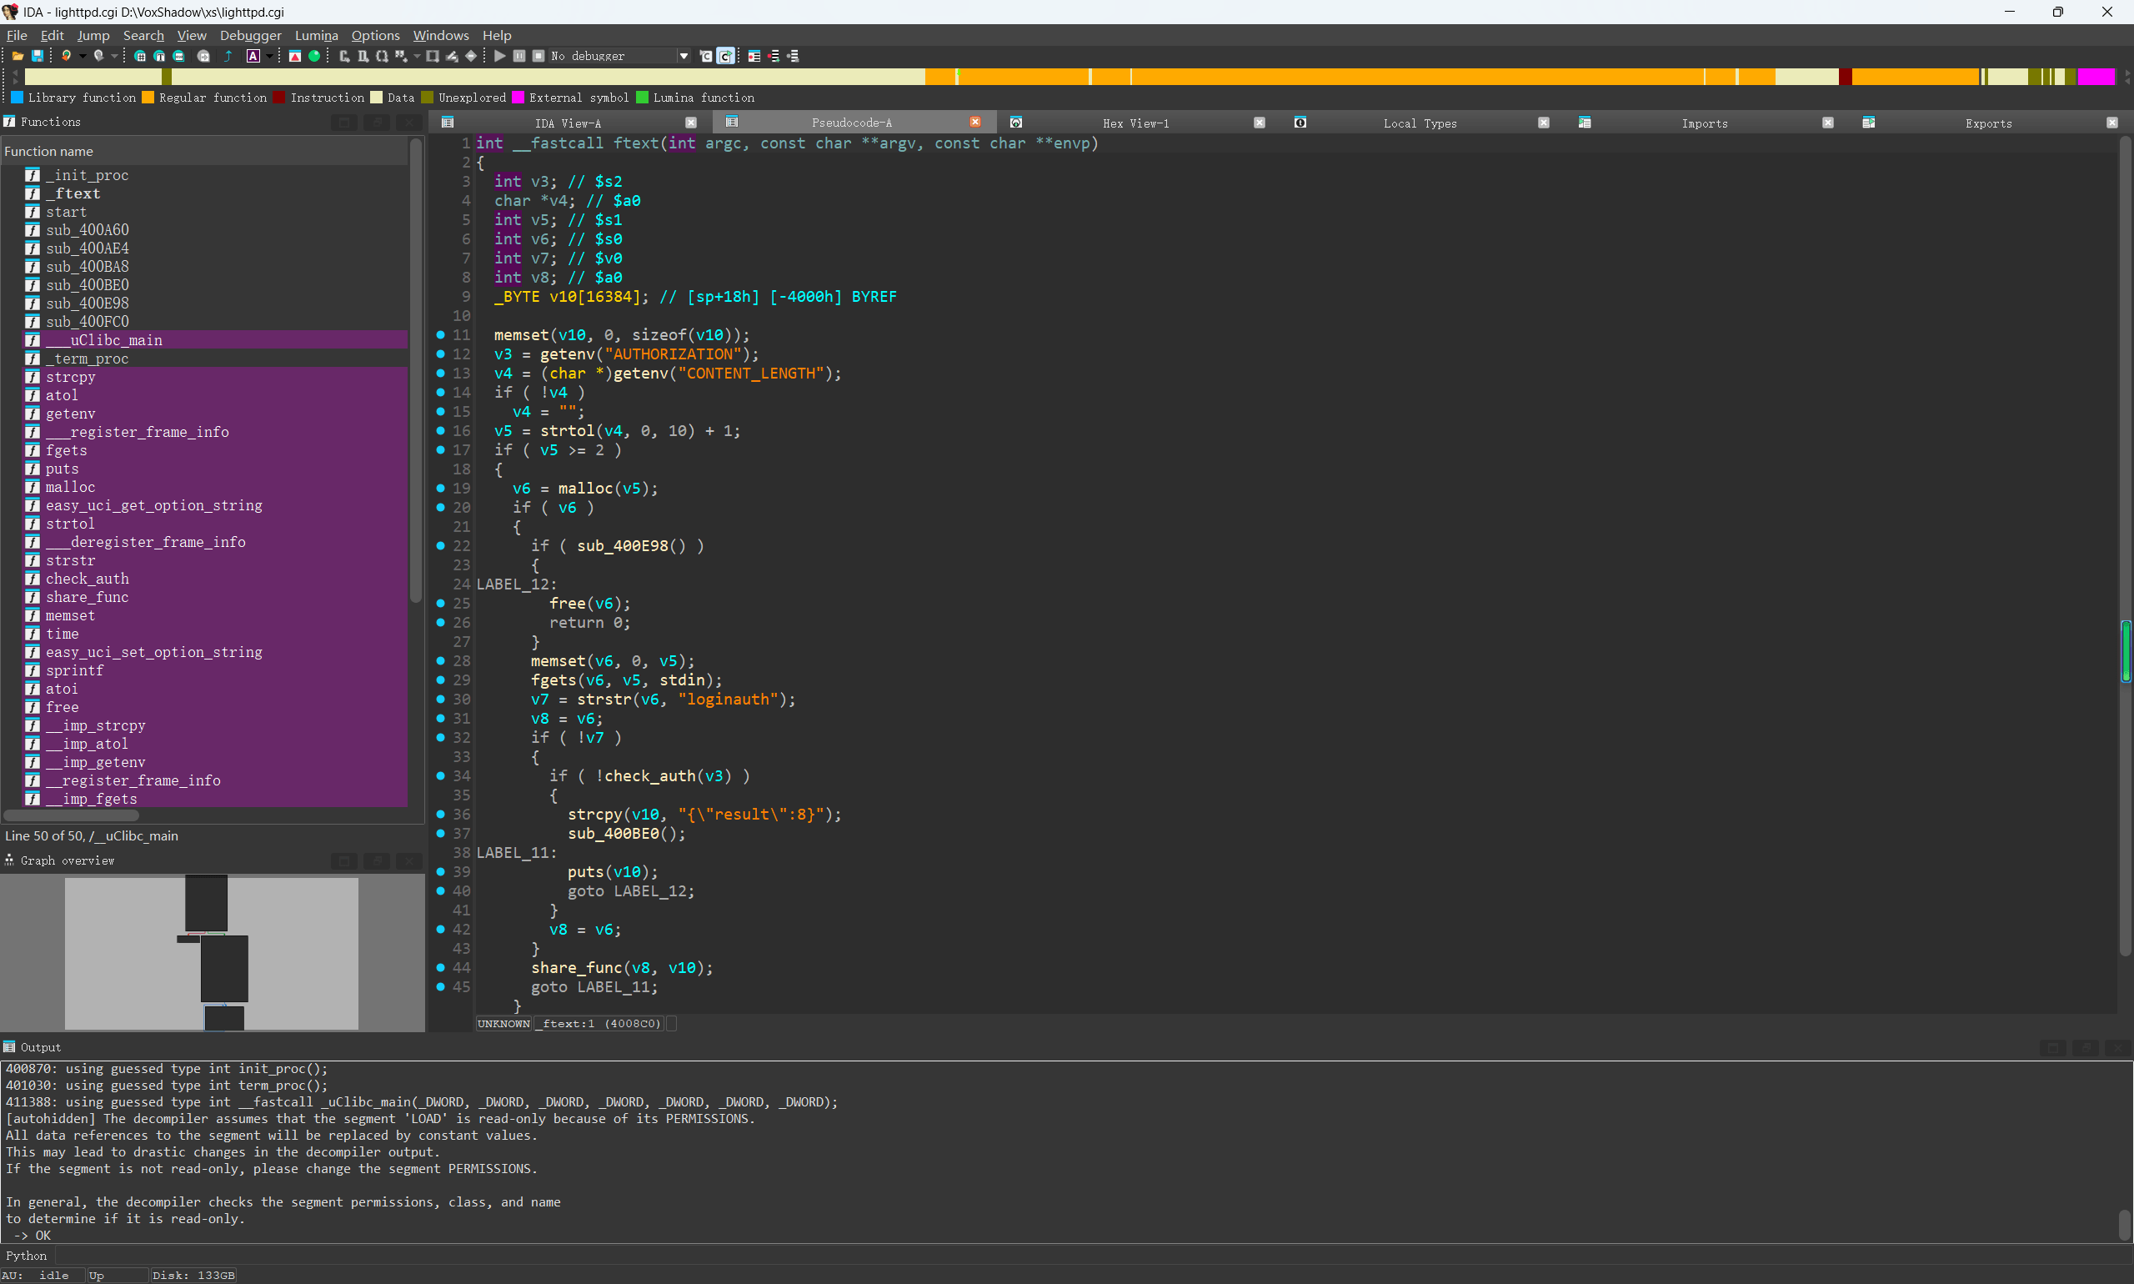Click the Function name column header
The height and width of the screenshot is (1284, 2134).
click(204, 152)
